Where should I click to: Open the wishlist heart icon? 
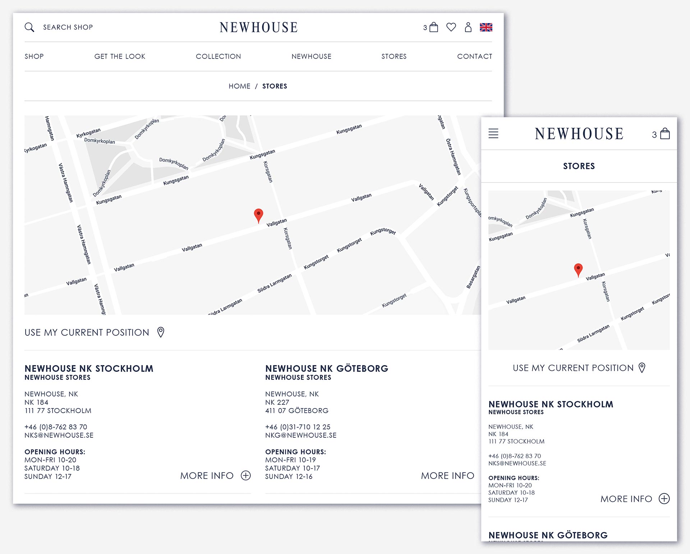pyautogui.click(x=451, y=27)
